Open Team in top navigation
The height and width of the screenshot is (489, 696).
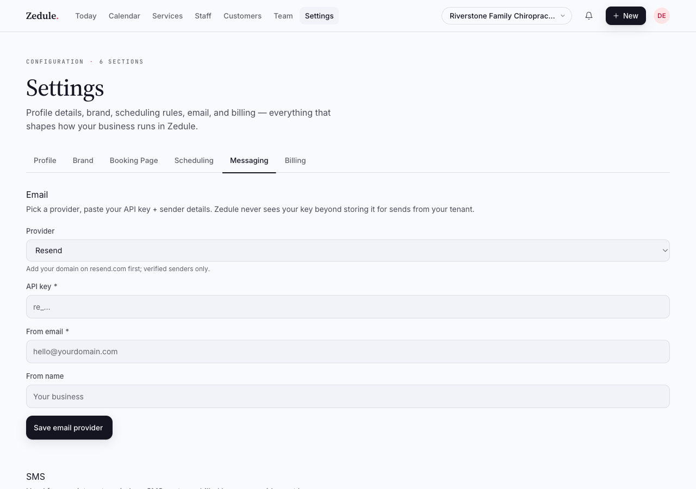(x=283, y=16)
